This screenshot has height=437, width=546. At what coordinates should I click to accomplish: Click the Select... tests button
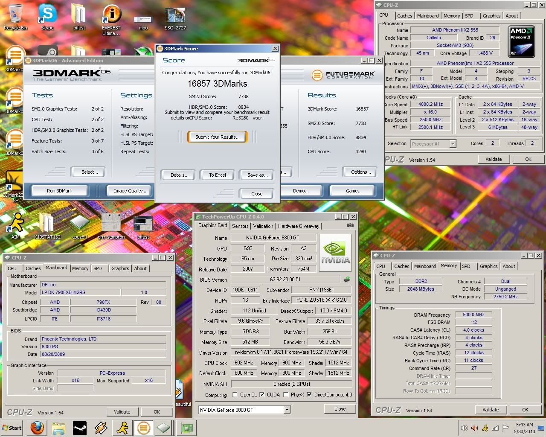point(90,172)
